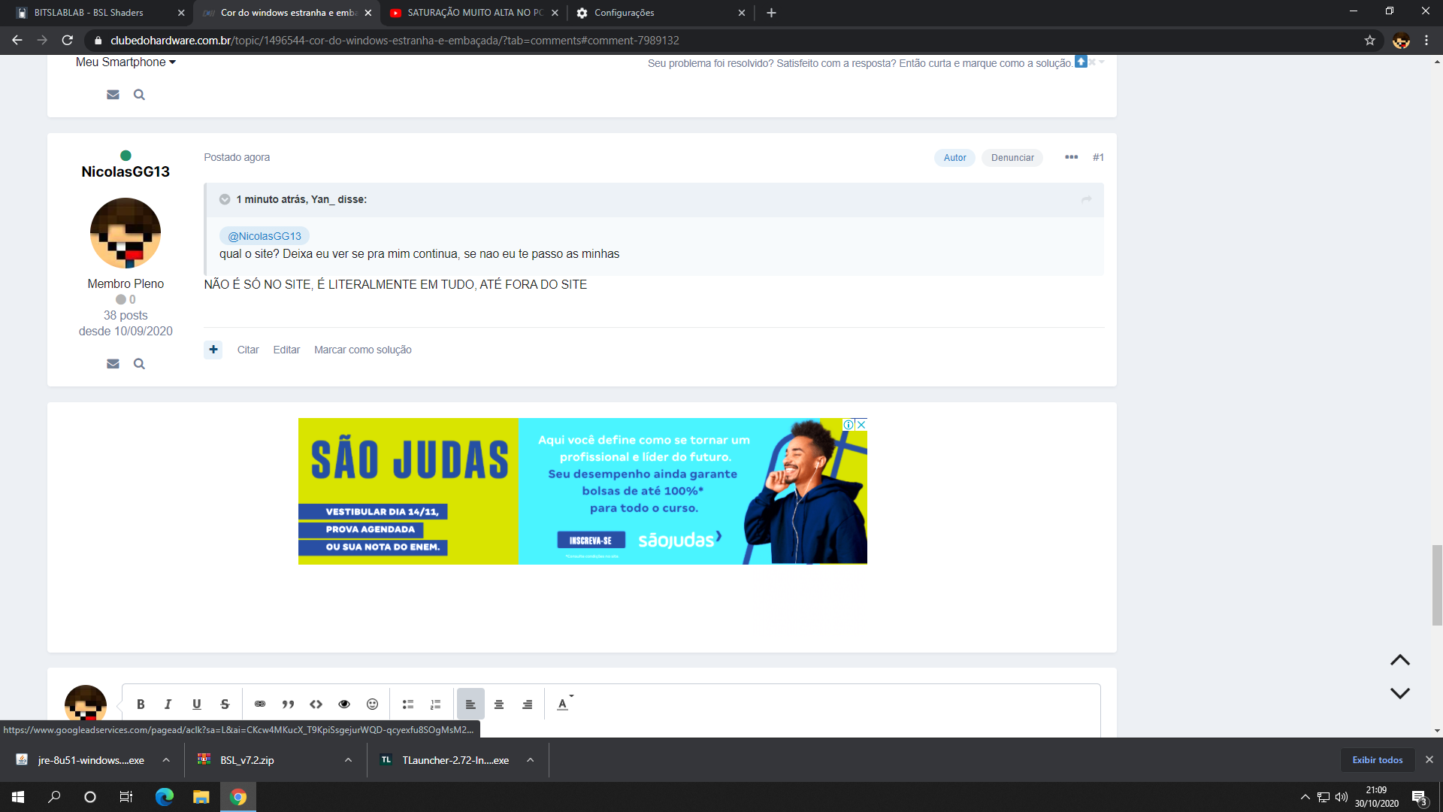Edit the post with Editar
The image size is (1443, 812).
click(286, 350)
